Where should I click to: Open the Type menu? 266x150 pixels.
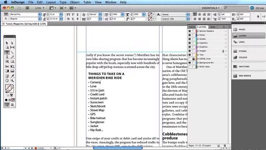63,2
